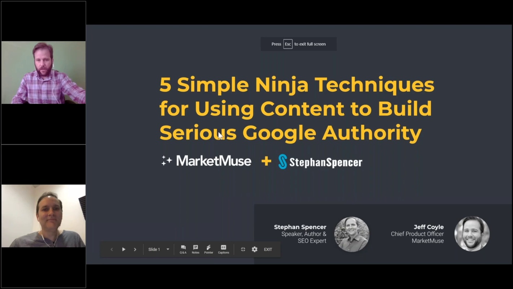This screenshot has width=513, height=289.
Task: Select Stephan Spencer's circular headshot
Action: click(351, 234)
